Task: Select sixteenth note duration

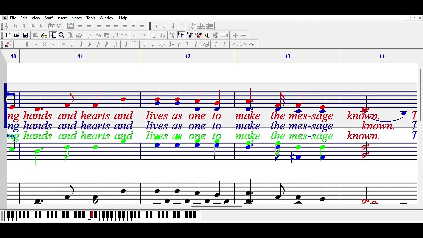Action: click(98, 44)
